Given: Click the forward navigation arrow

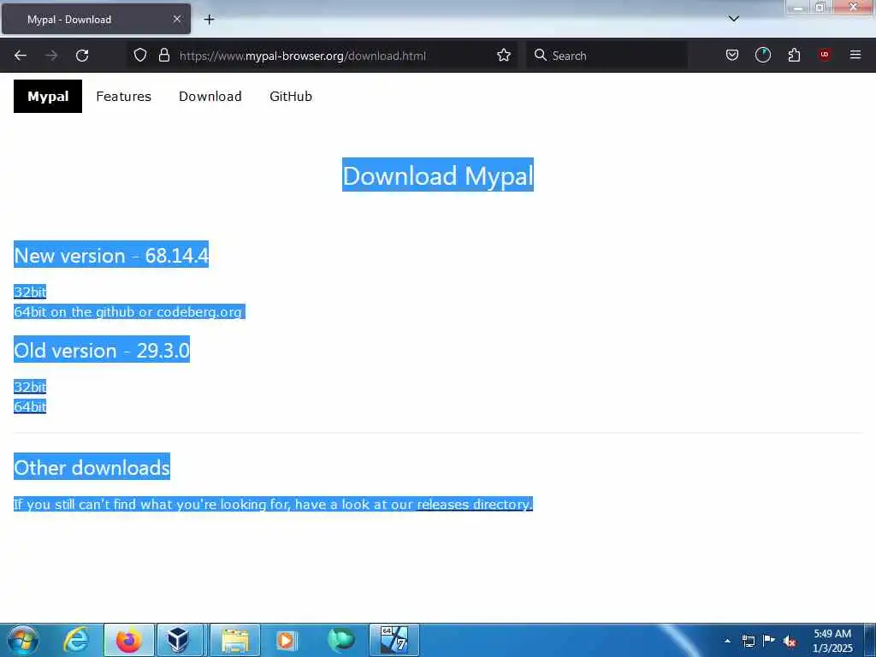Looking at the screenshot, I should 51,56.
